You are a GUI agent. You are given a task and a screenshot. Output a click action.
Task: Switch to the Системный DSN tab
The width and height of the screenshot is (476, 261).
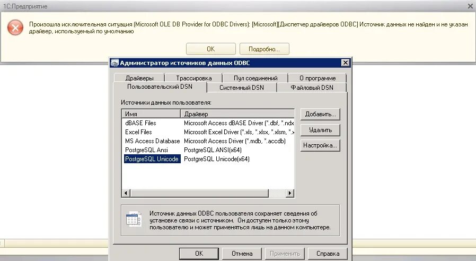pos(242,88)
